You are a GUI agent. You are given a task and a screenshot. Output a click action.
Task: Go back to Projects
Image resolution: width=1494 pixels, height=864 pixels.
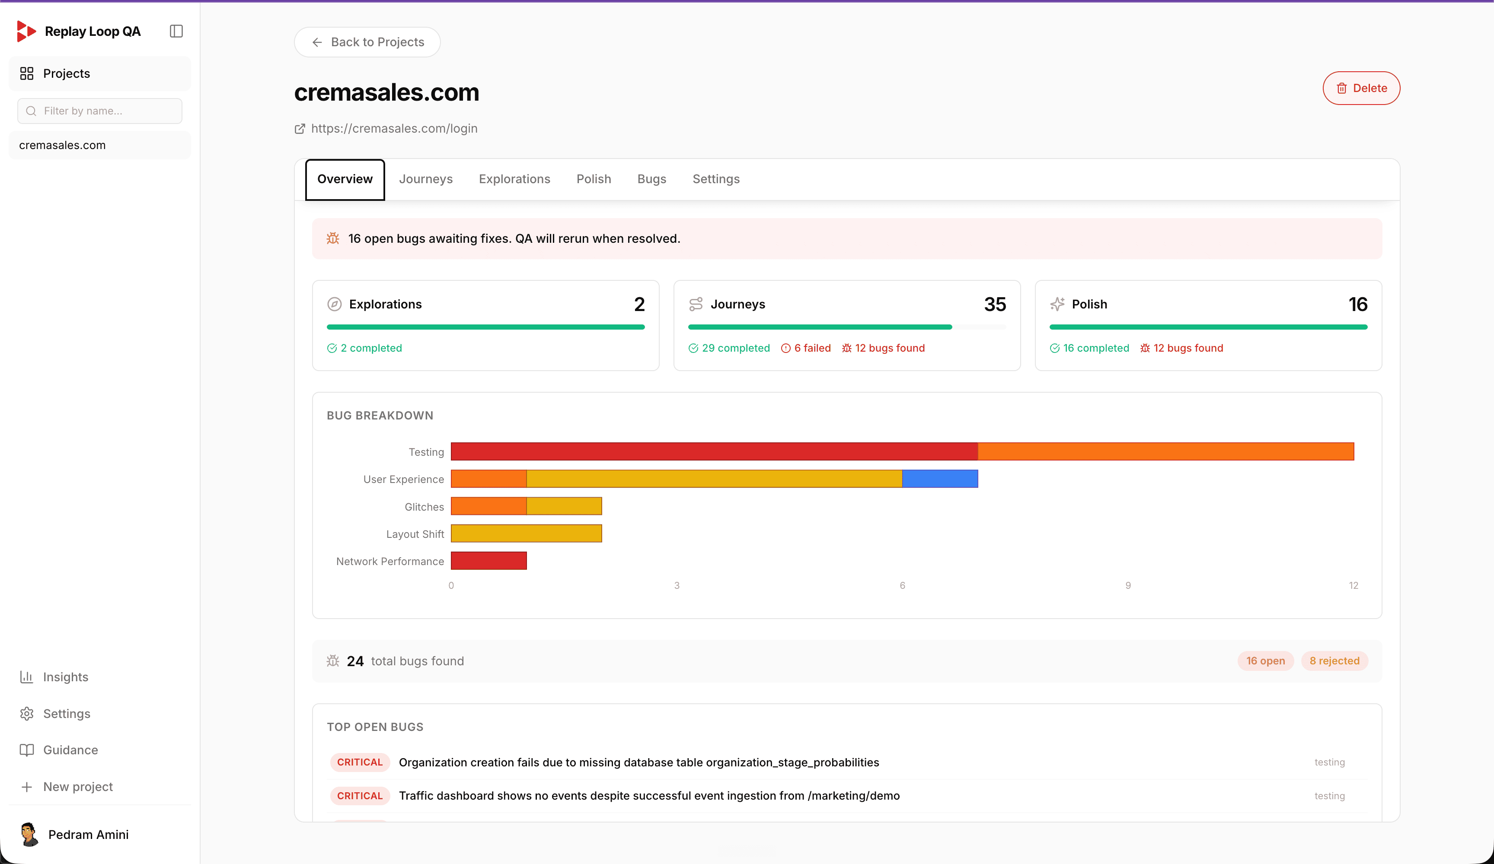pos(367,42)
